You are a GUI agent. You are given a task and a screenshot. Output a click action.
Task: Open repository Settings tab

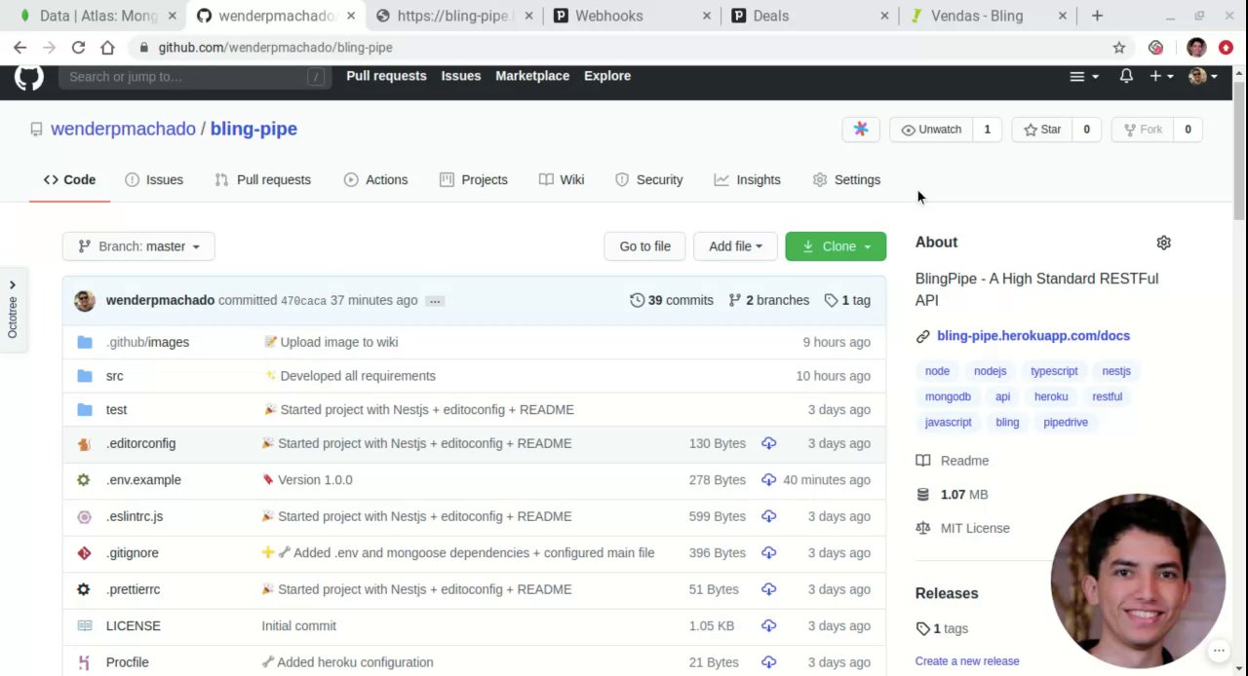pos(846,180)
